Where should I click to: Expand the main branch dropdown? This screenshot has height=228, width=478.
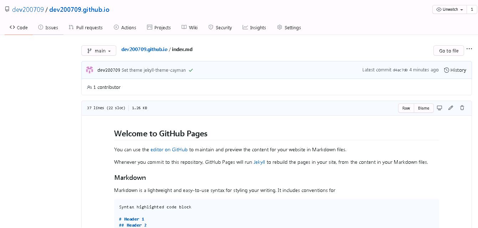(99, 51)
